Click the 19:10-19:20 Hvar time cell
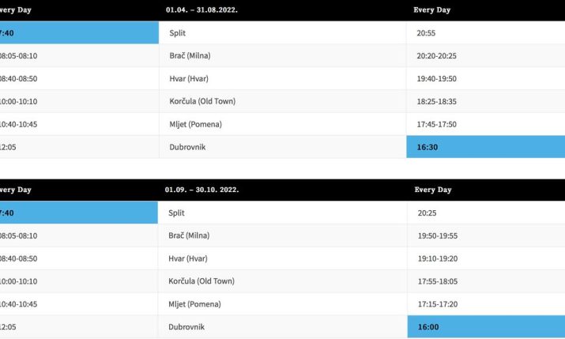The width and height of the screenshot is (565, 339). (437, 258)
